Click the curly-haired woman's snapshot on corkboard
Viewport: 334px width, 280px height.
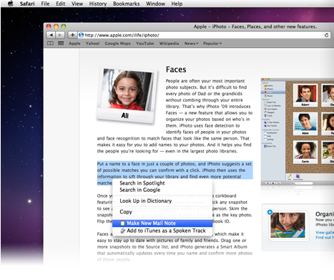pos(305,152)
